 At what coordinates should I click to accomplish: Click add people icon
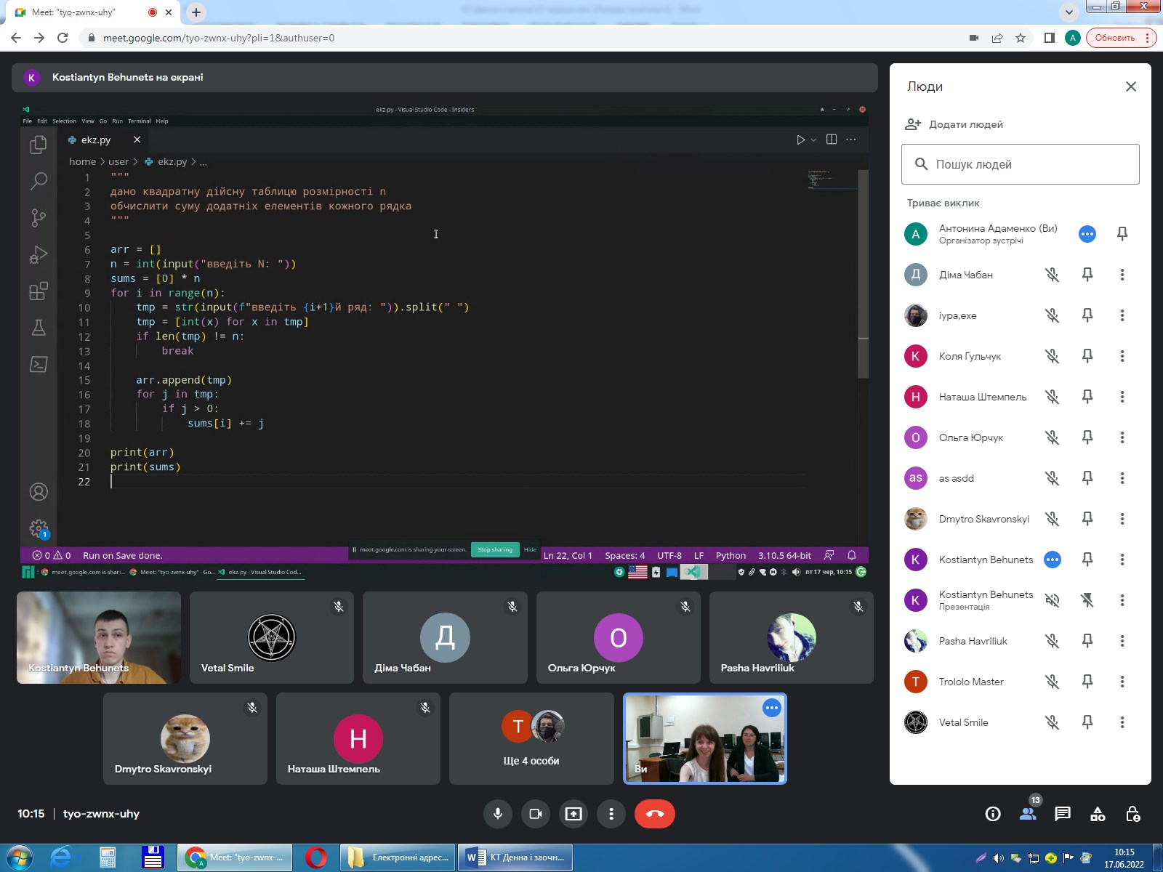point(913,124)
